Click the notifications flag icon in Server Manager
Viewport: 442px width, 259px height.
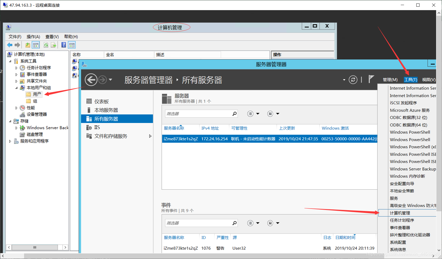[371, 79]
